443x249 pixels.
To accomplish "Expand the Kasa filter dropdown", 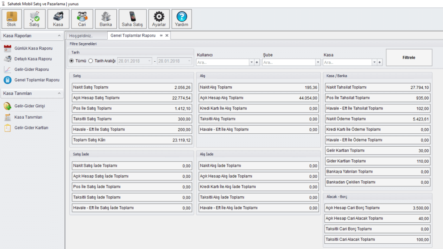I will coord(374,63).
